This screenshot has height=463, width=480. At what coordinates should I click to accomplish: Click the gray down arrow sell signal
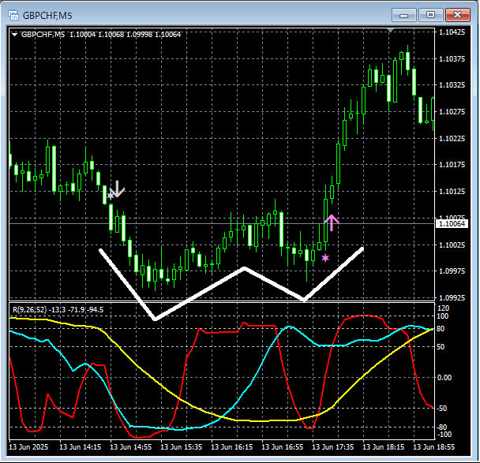(118, 189)
